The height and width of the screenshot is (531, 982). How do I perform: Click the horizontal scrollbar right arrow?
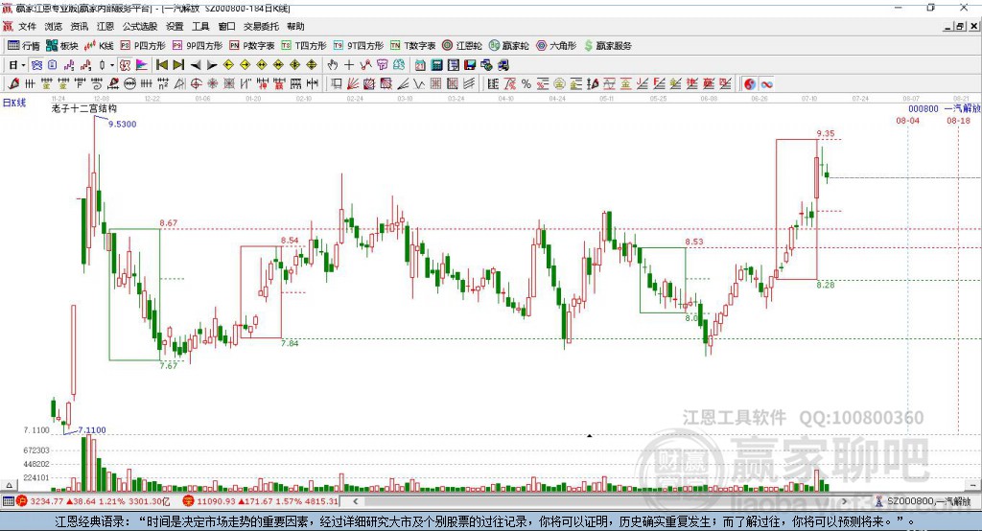(844, 501)
